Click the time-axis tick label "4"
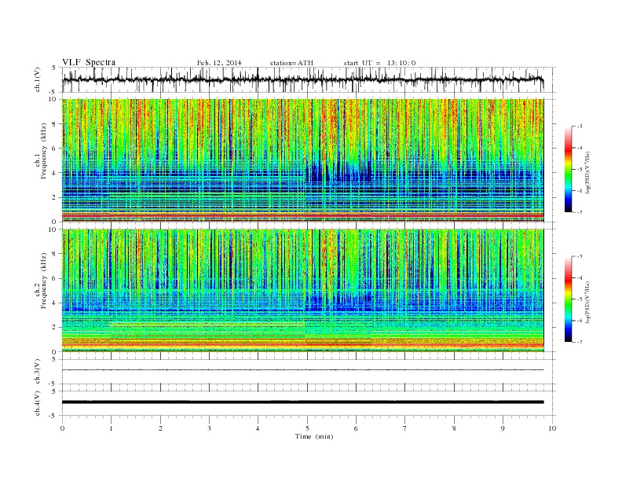 (258, 428)
